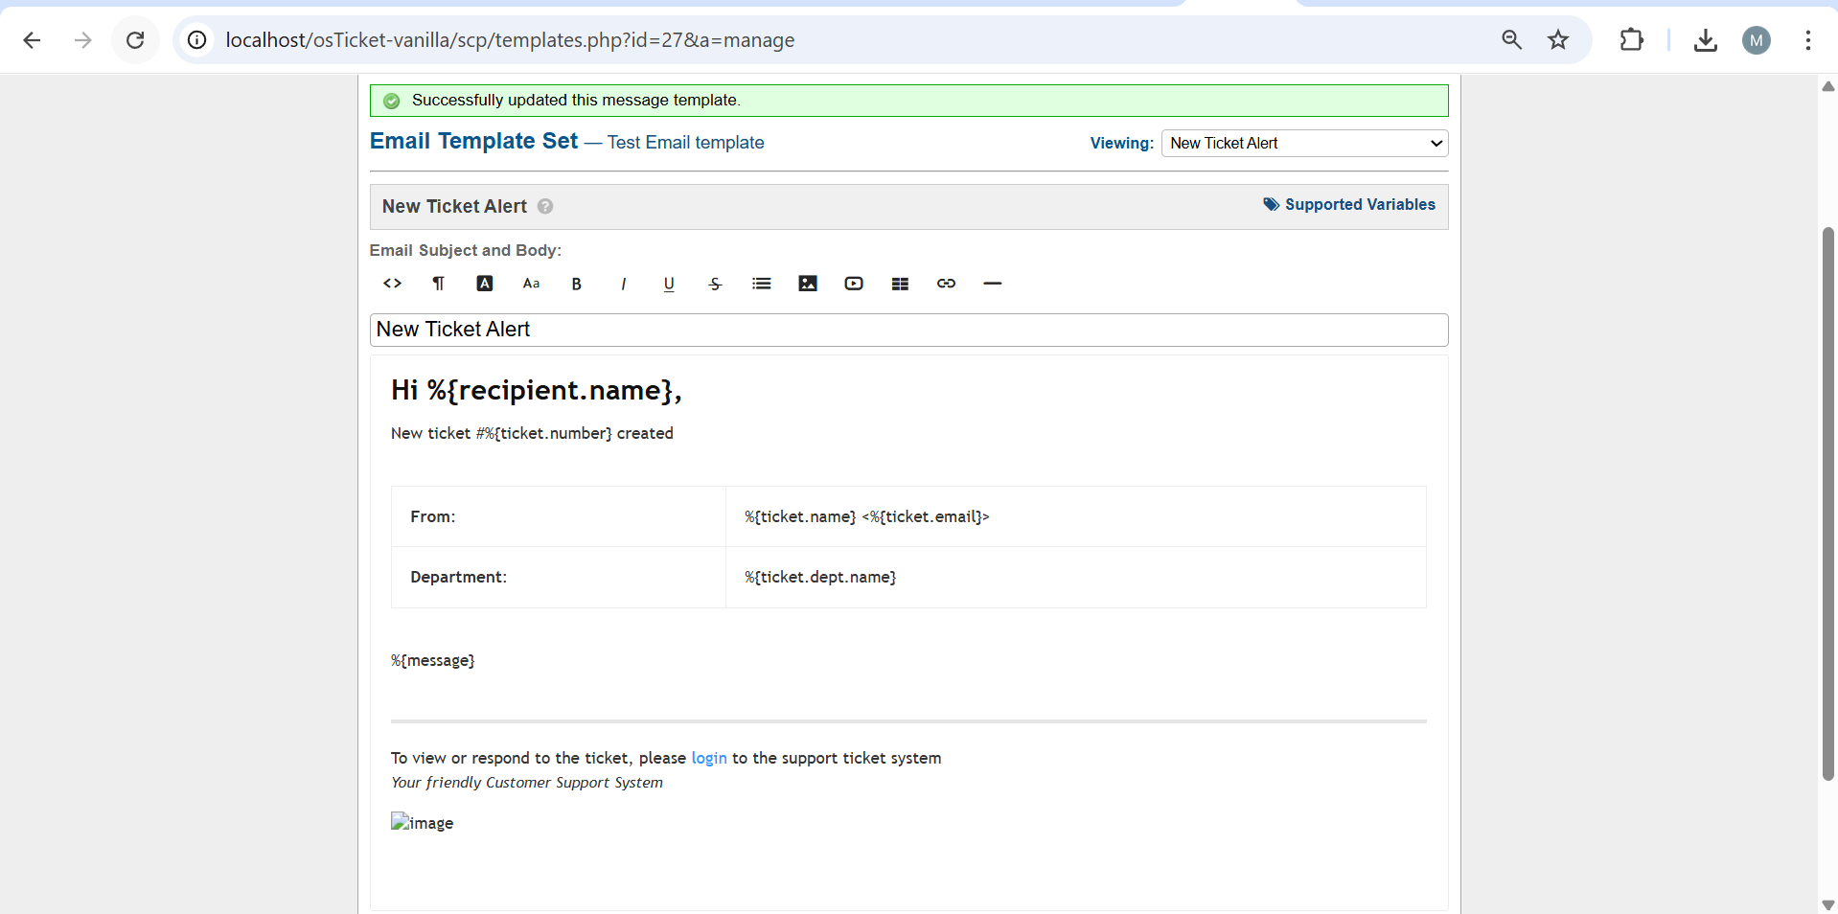Screen dimensions: 1838x914
Task: Open the font size tool
Action: coord(531,284)
